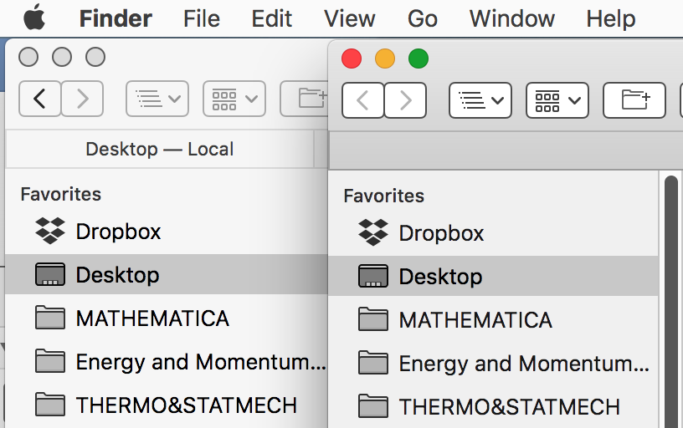
Task: Go back in the background Finder window
Action: tap(39, 99)
